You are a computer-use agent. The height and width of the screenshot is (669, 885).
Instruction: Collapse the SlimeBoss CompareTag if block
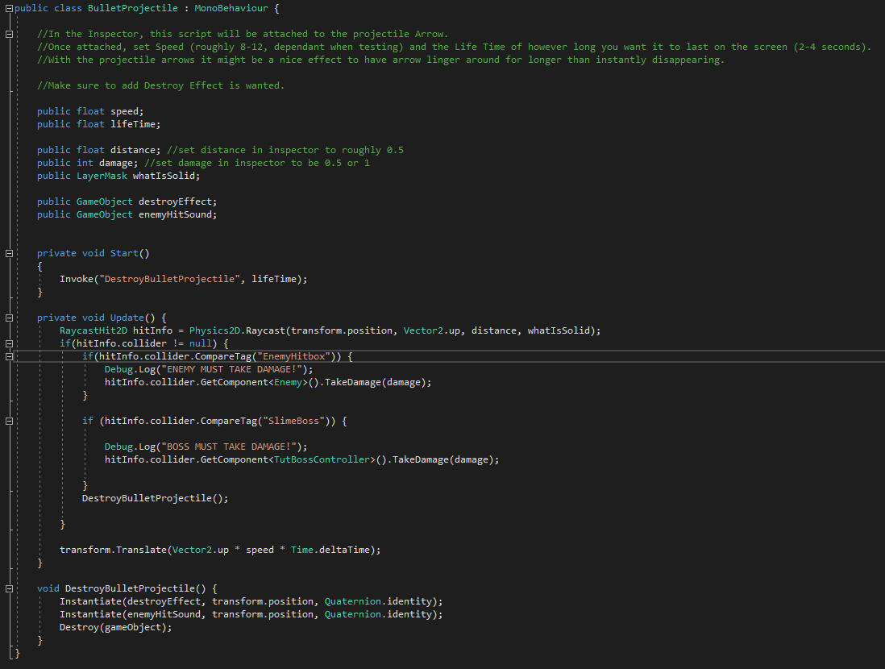point(9,421)
